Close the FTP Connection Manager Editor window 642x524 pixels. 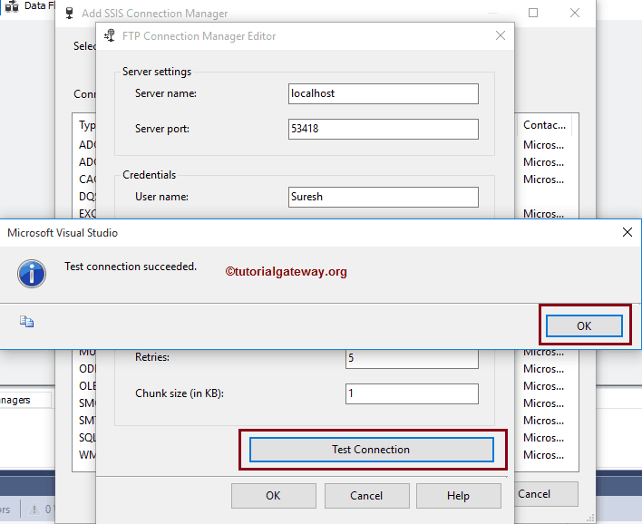(501, 35)
